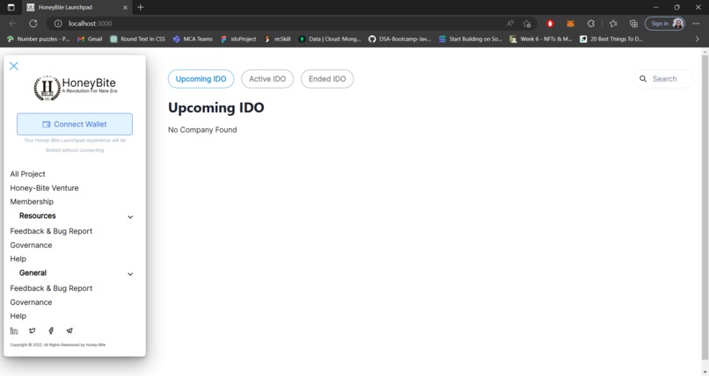
Task: Switch to the Upcoming IDO tab
Action: (201, 79)
